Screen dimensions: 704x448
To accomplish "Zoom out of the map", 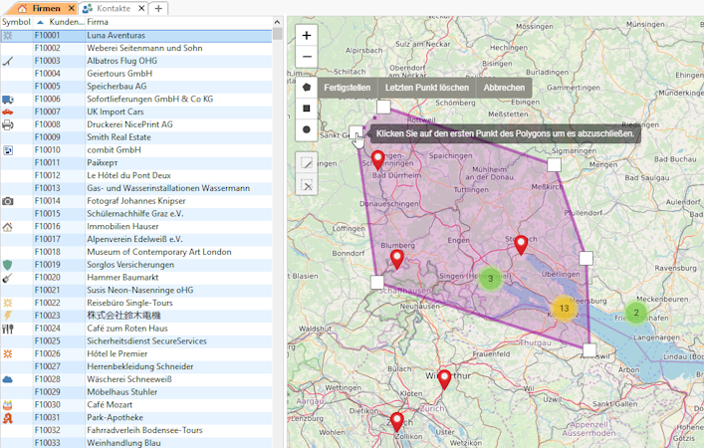I will coord(307,57).
